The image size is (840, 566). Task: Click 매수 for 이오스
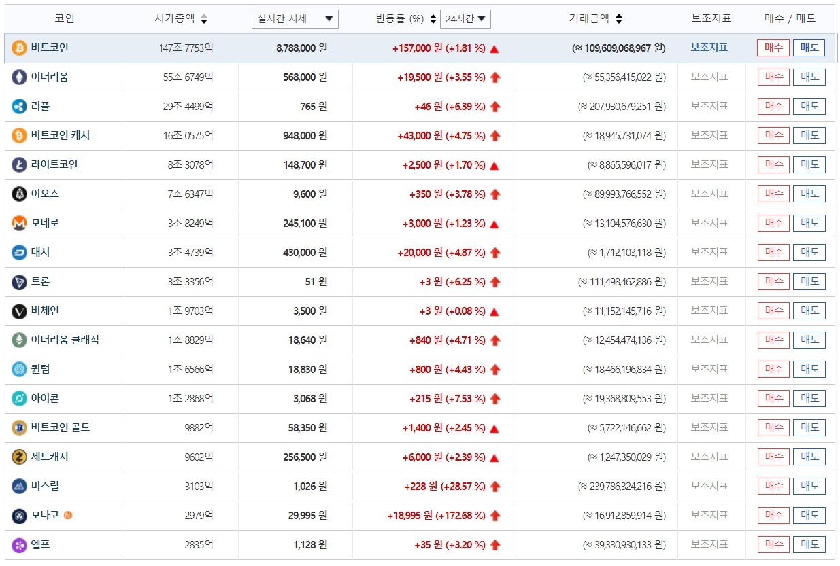pyautogui.click(x=773, y=194)
